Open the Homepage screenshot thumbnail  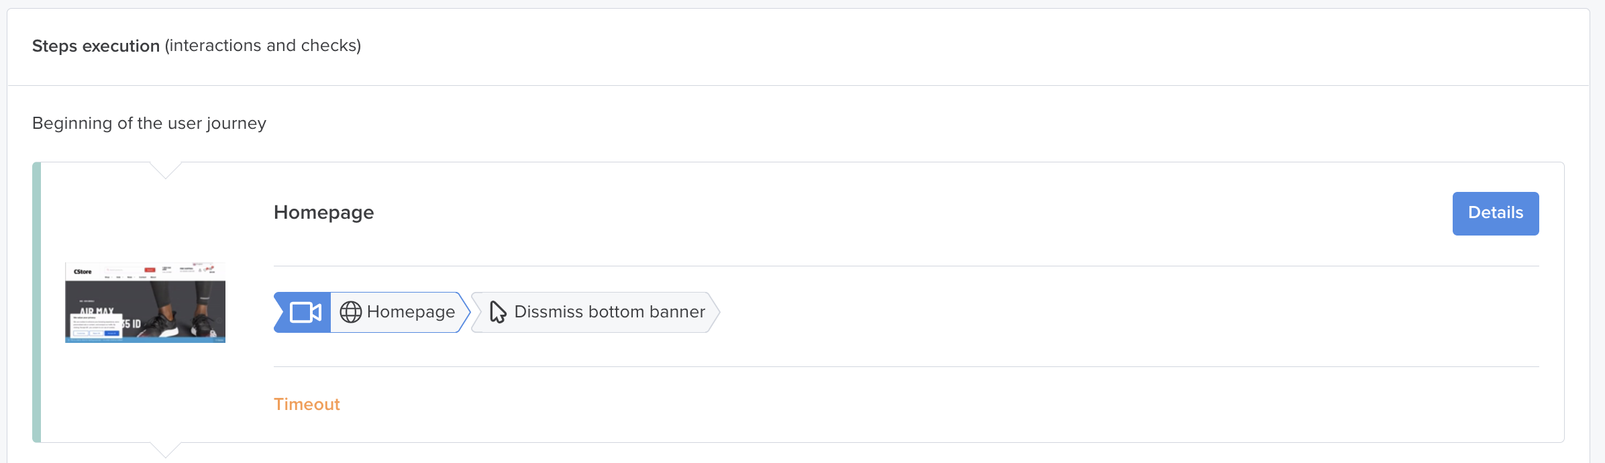point(145,303)
